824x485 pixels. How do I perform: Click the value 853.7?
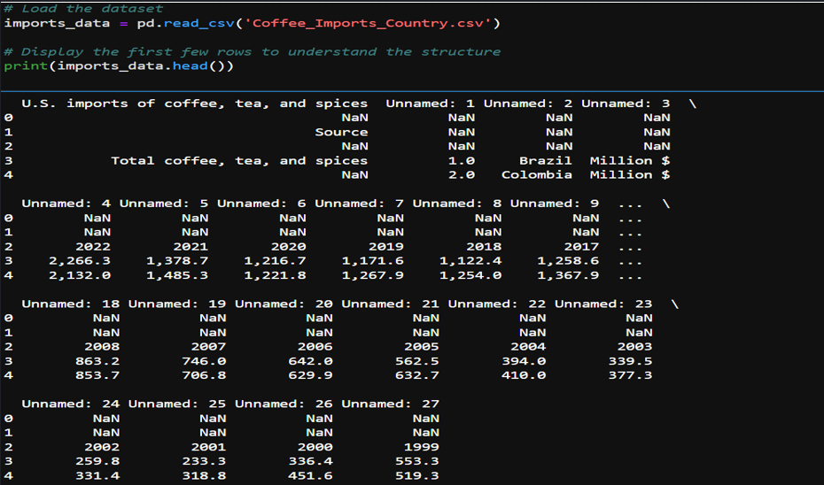click(97, 375)
